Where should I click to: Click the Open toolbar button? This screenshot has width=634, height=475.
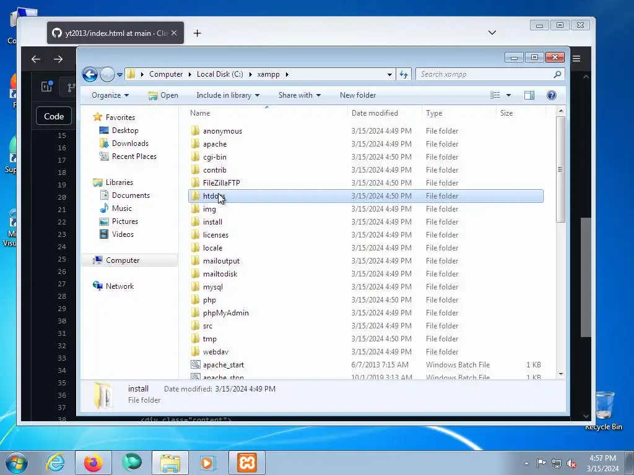pyautogui.click(x=163, y=95)
